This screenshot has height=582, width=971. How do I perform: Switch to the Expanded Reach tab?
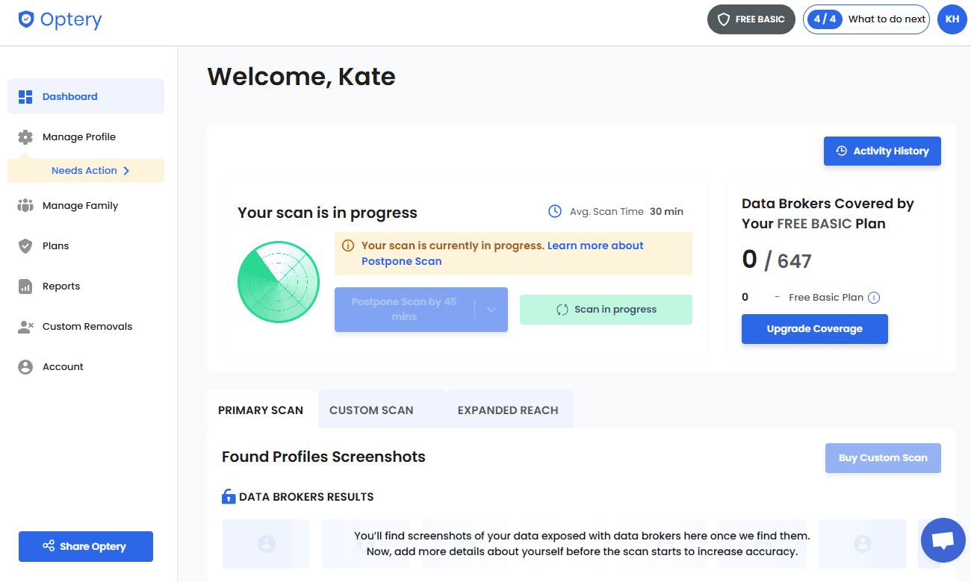point(507,410)
